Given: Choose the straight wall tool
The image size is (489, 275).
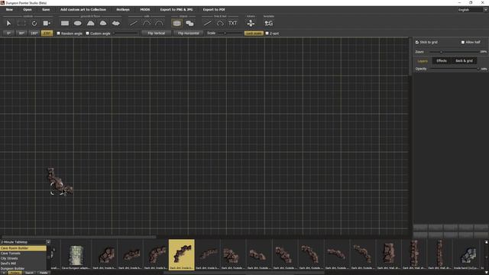Looking at the screenshot, I should (134, 23).
